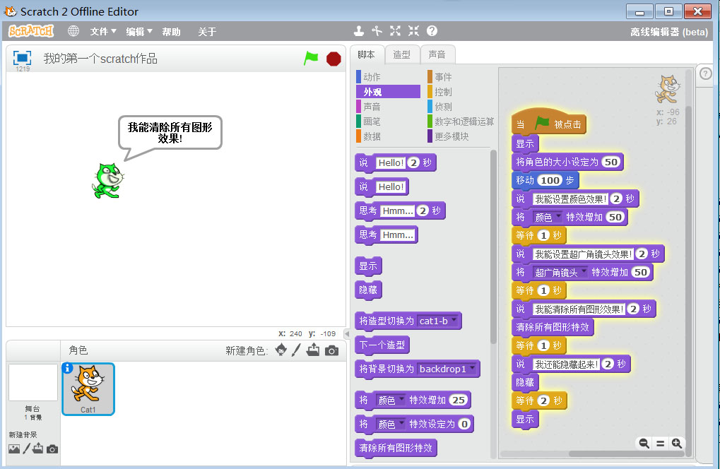Screen dimensions: 720x469
Task: Select the Grow sprite tool
Action: tap(395, 31)
